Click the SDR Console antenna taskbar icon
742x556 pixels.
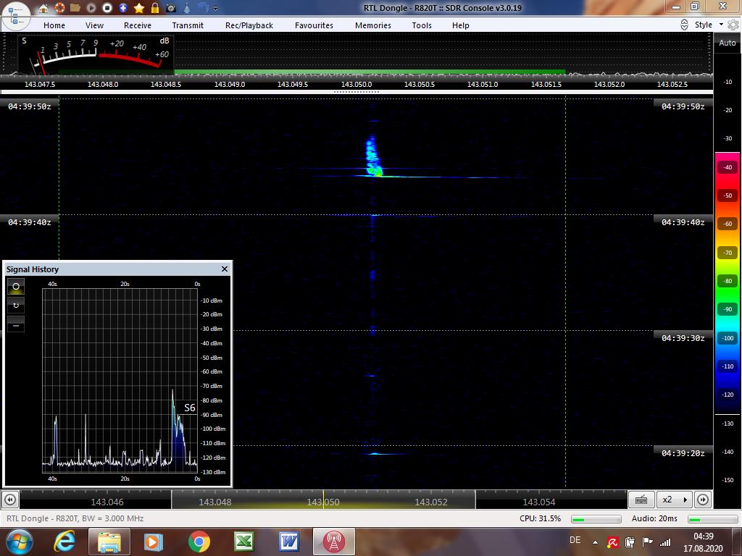pos(333,542)
